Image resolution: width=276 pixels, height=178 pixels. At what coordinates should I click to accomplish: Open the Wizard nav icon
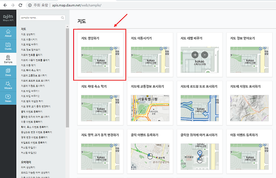click(x=8, y=85)
